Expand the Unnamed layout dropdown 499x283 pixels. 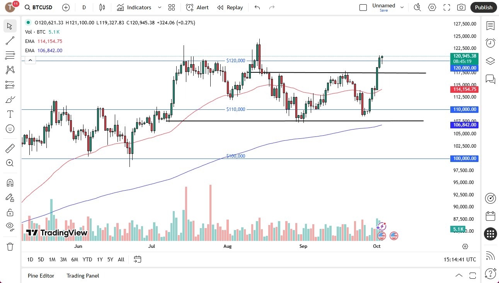(402, 7)
